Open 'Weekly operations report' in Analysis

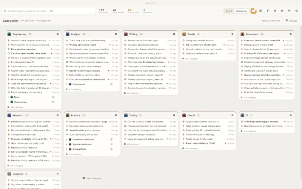(x=92, y=45)
